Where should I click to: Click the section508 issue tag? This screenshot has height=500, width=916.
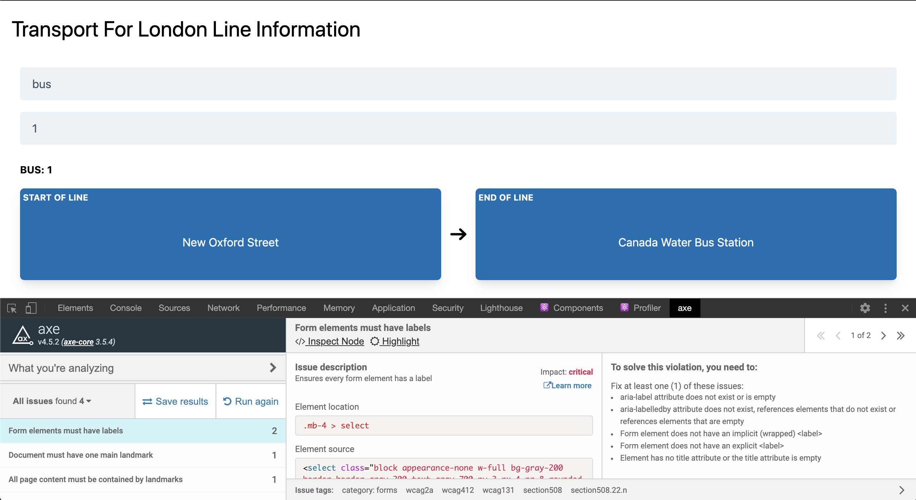543,490
